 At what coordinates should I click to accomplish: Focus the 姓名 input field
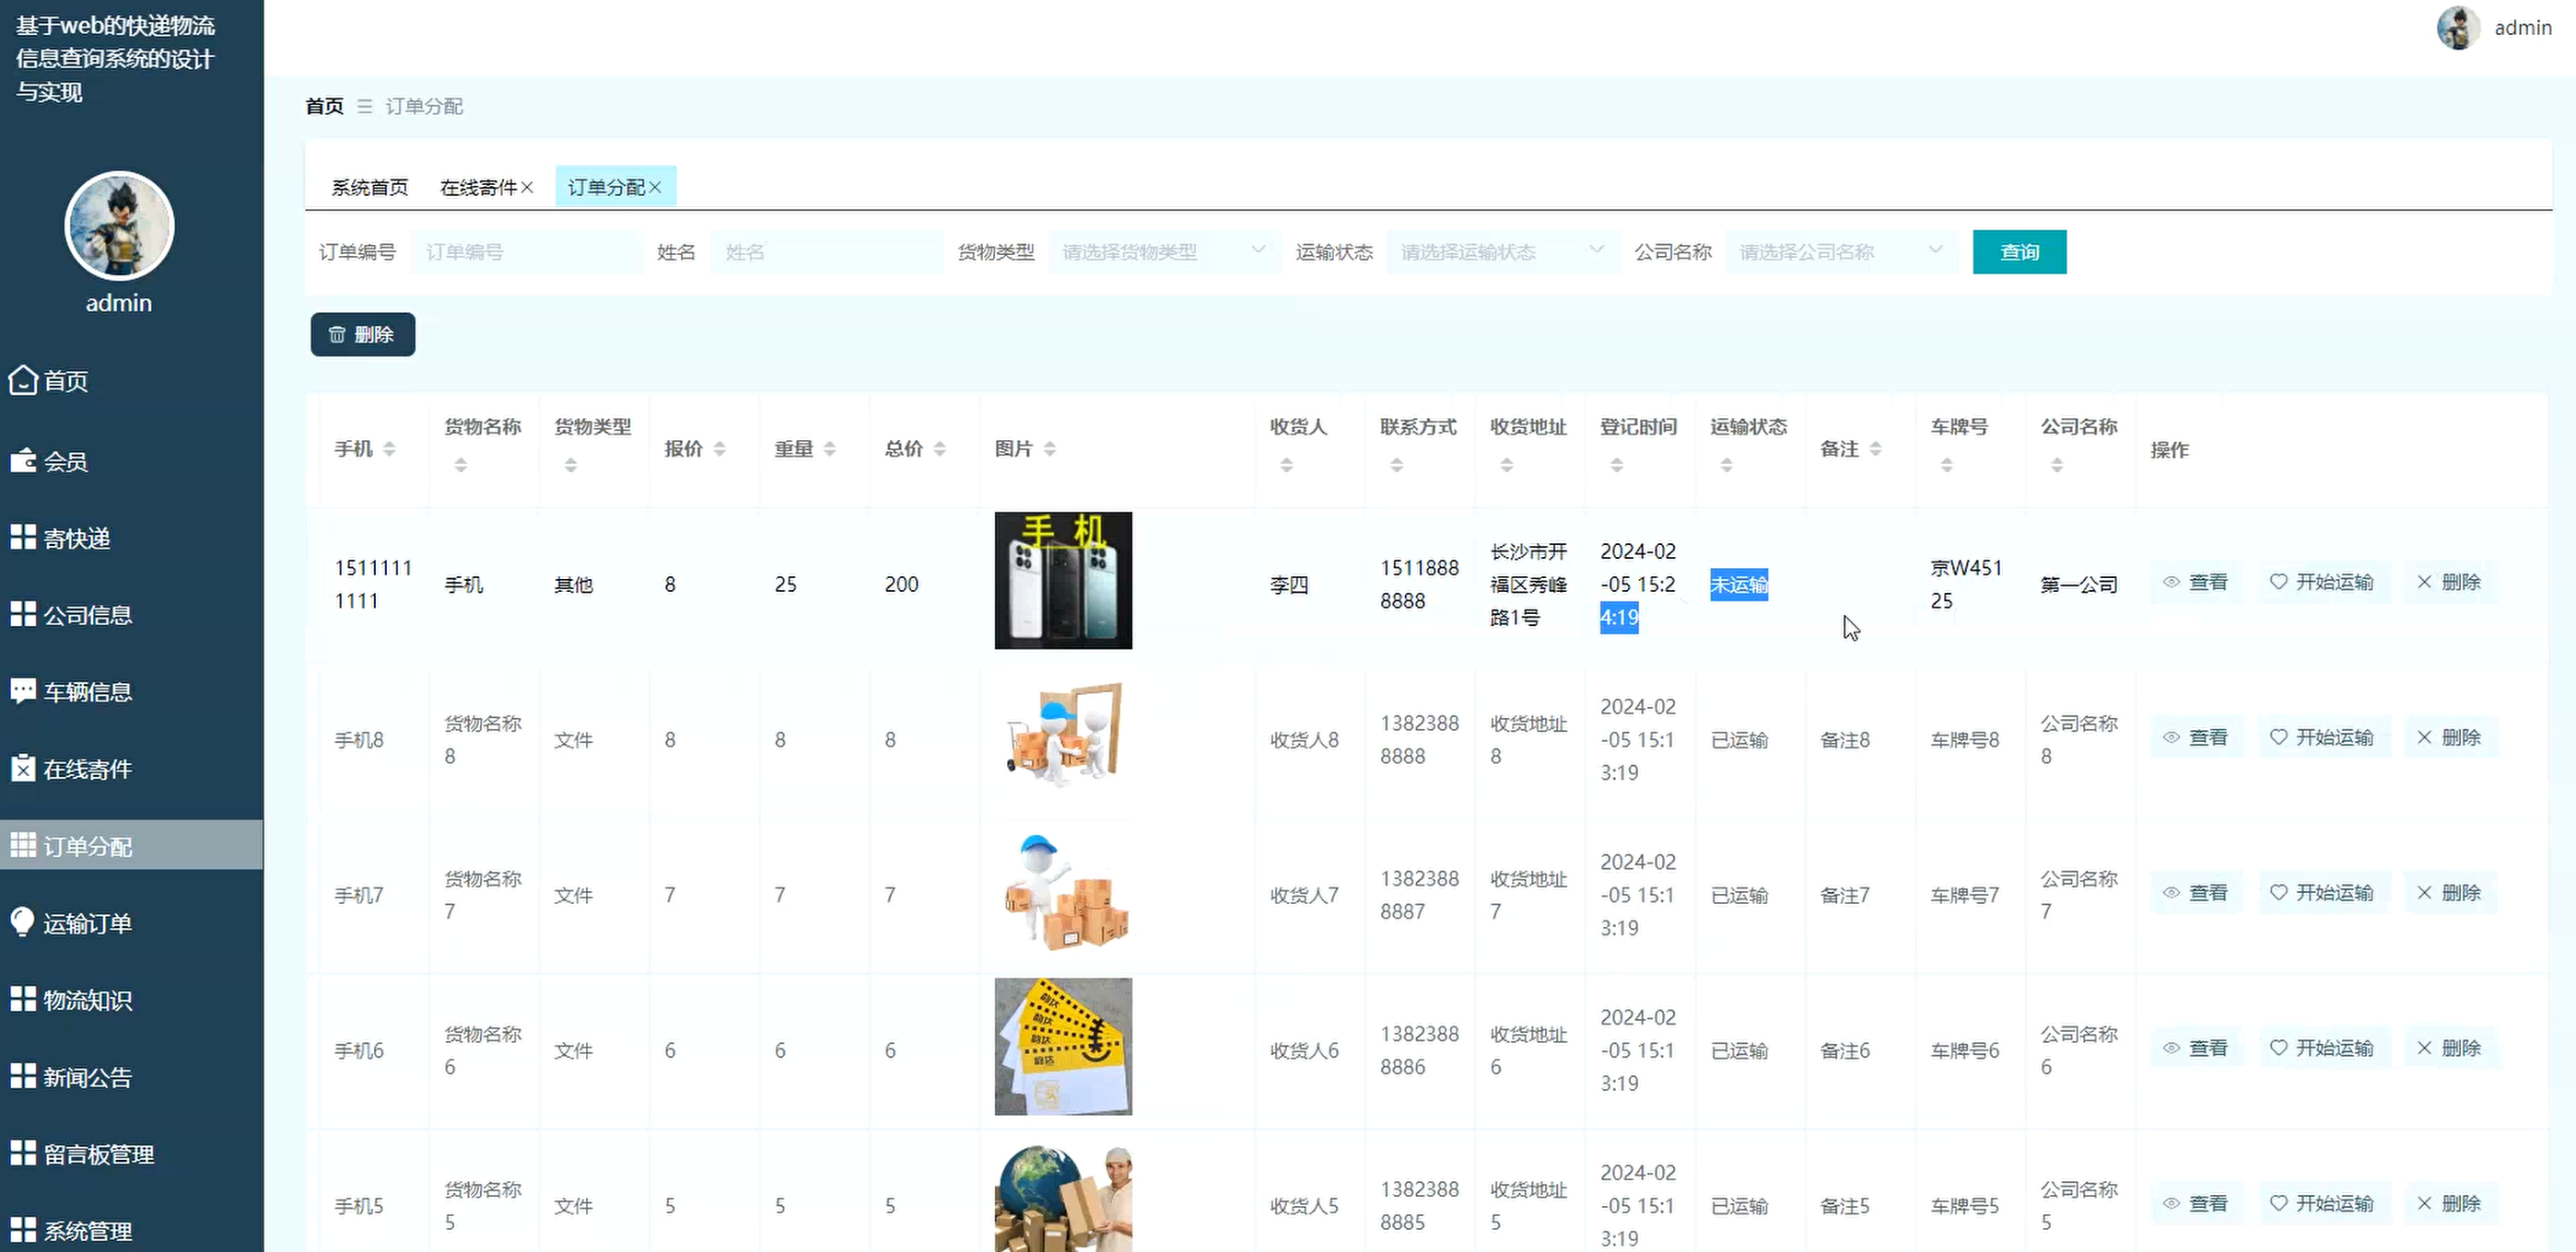[827, 252]
